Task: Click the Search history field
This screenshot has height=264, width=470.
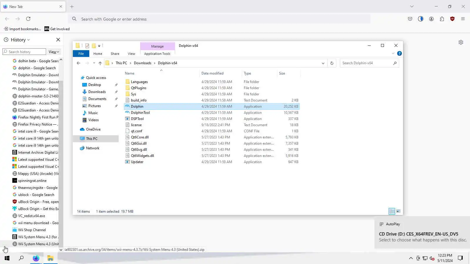Action: pyautogui.click(x=24, y=52)
